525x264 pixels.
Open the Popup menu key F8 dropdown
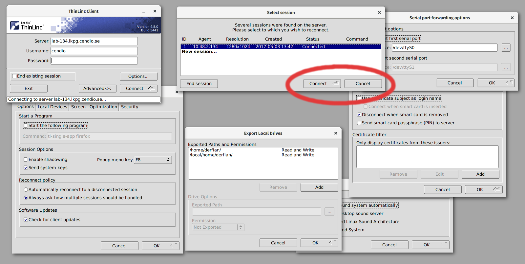pos(153,160)
